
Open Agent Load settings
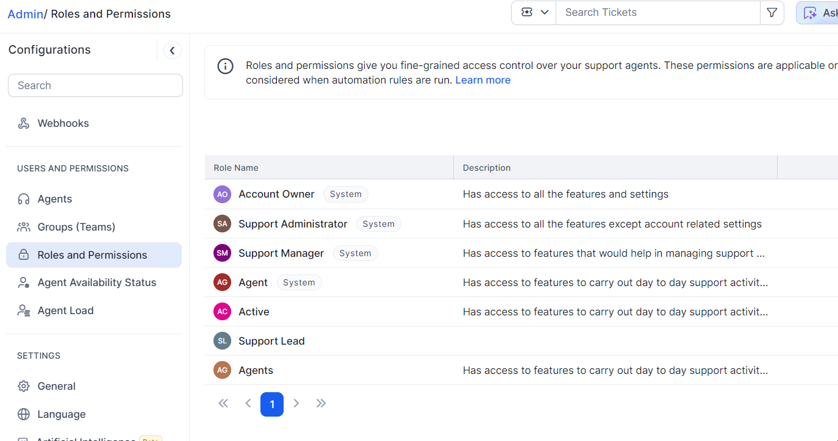[x=65, y=310]
